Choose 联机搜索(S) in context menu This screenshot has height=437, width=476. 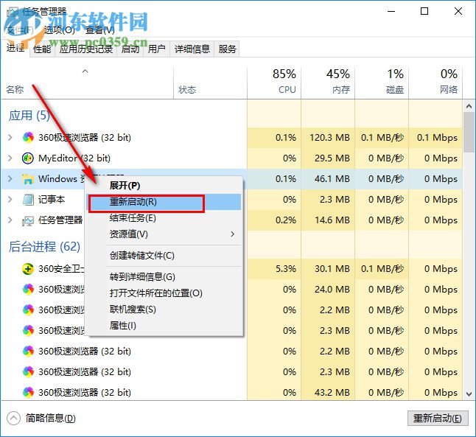pyautogui.click(x=164, y=310)
